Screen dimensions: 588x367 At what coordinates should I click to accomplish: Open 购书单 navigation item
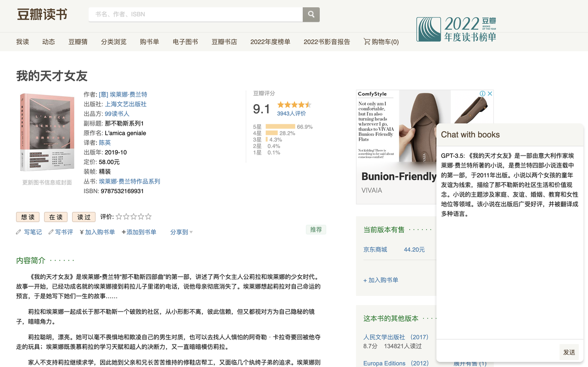(x=150, y=42)
